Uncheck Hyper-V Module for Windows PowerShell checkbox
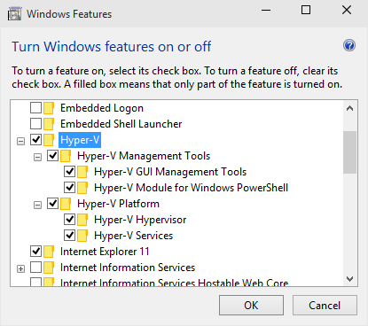The height and width of the screenshot is (326, 368). tap(69, 188)
